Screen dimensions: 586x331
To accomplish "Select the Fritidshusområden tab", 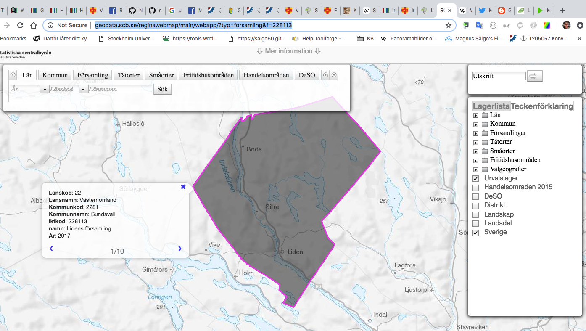I will click(209, 75).
